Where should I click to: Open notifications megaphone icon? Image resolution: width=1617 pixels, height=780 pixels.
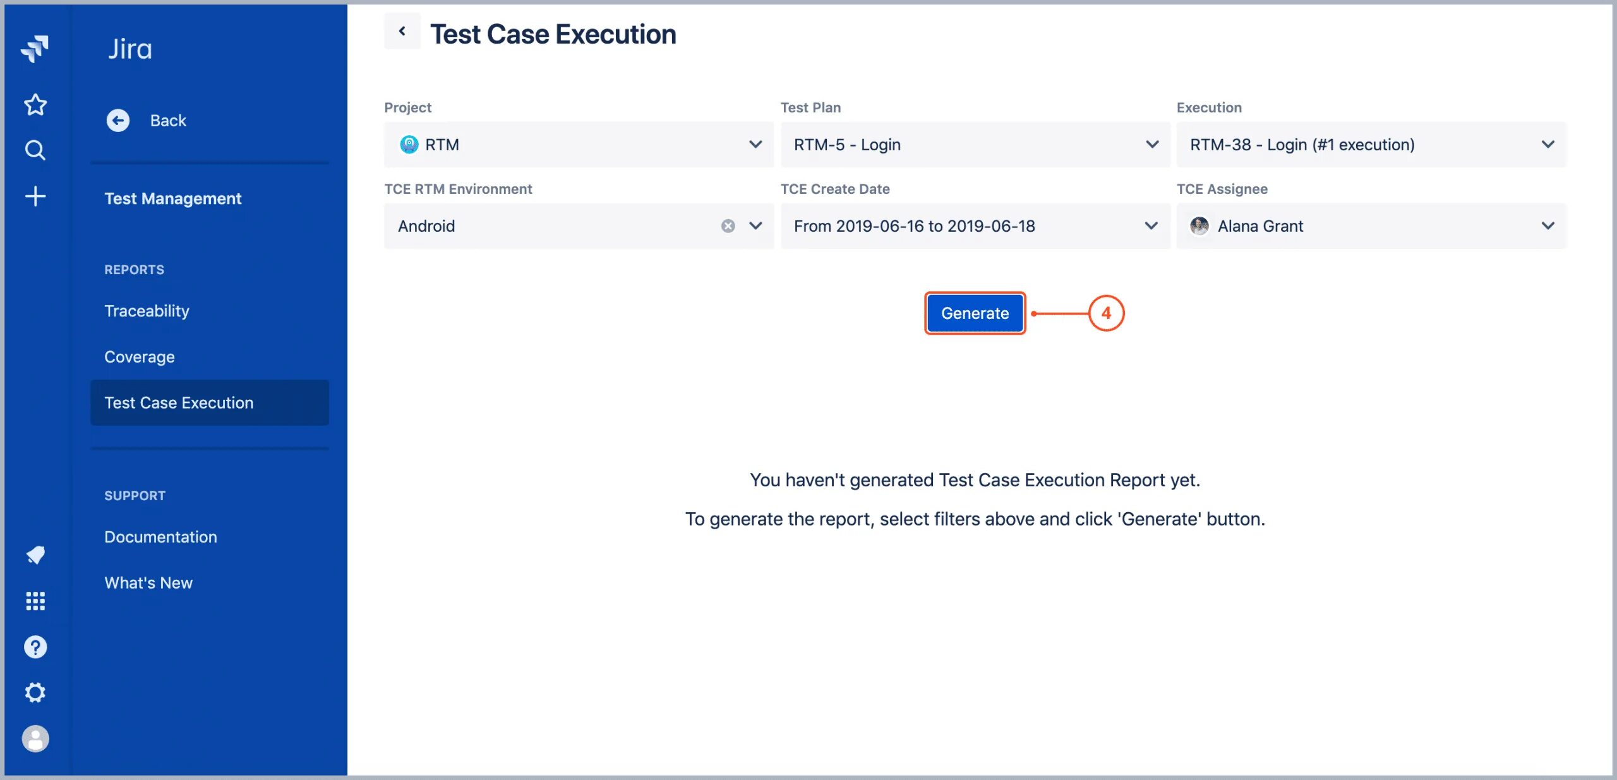pos(35,555)
